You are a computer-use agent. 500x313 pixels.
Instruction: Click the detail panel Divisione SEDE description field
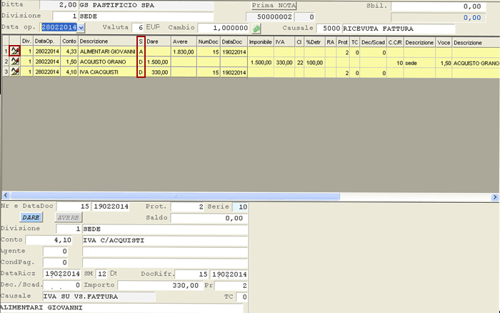click(x=165, y=229)
